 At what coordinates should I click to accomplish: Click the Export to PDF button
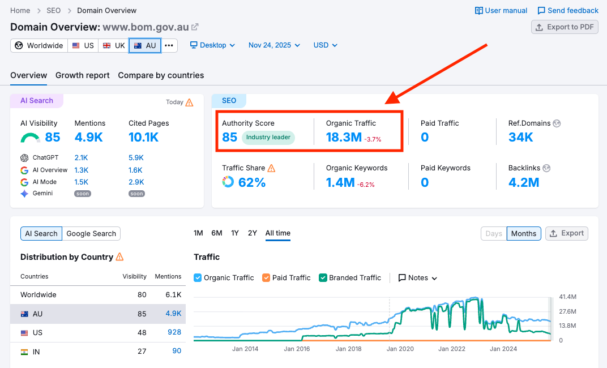565,27
